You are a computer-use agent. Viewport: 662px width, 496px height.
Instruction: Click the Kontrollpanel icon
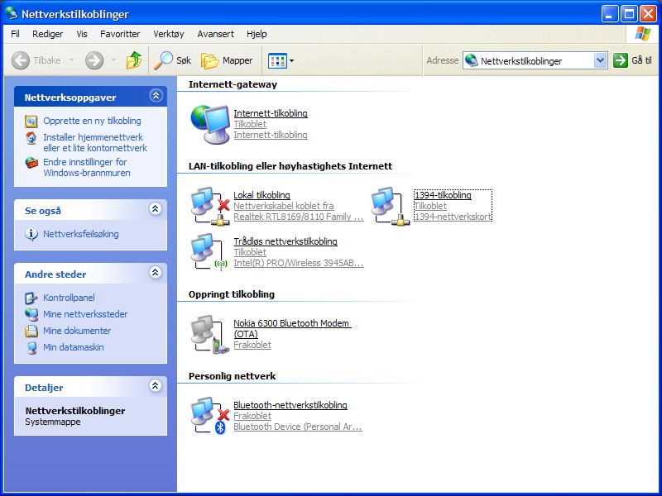pos(31,298)
